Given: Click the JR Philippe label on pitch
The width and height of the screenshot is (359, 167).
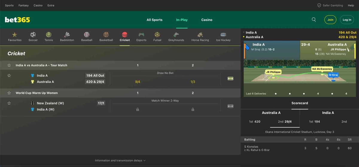Looking at the screenshot, I should (x=273, y=72).
